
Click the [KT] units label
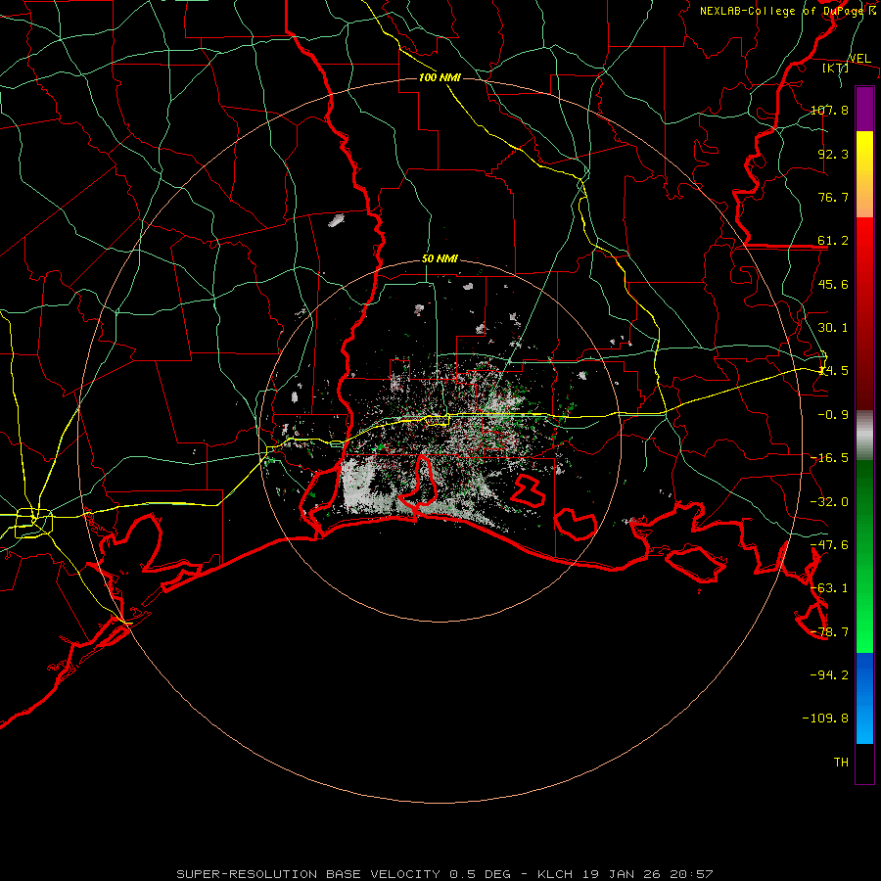click(836, 68)
